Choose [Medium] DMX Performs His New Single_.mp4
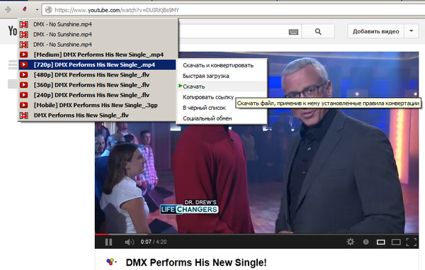 coord(98,55)
